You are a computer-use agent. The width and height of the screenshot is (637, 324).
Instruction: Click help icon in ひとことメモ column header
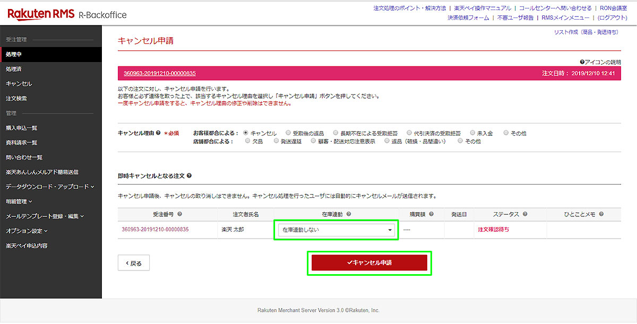point(601,214)
